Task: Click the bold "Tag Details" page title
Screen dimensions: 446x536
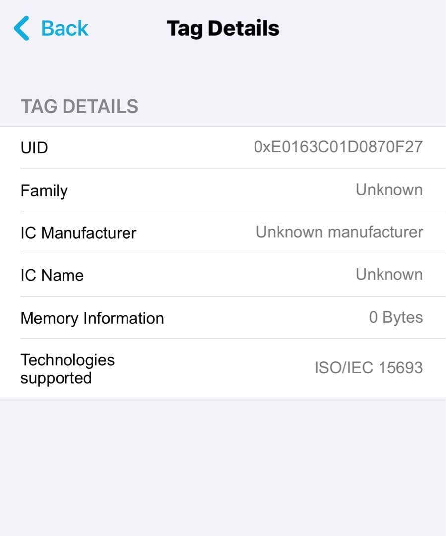Action: point(223,28)
